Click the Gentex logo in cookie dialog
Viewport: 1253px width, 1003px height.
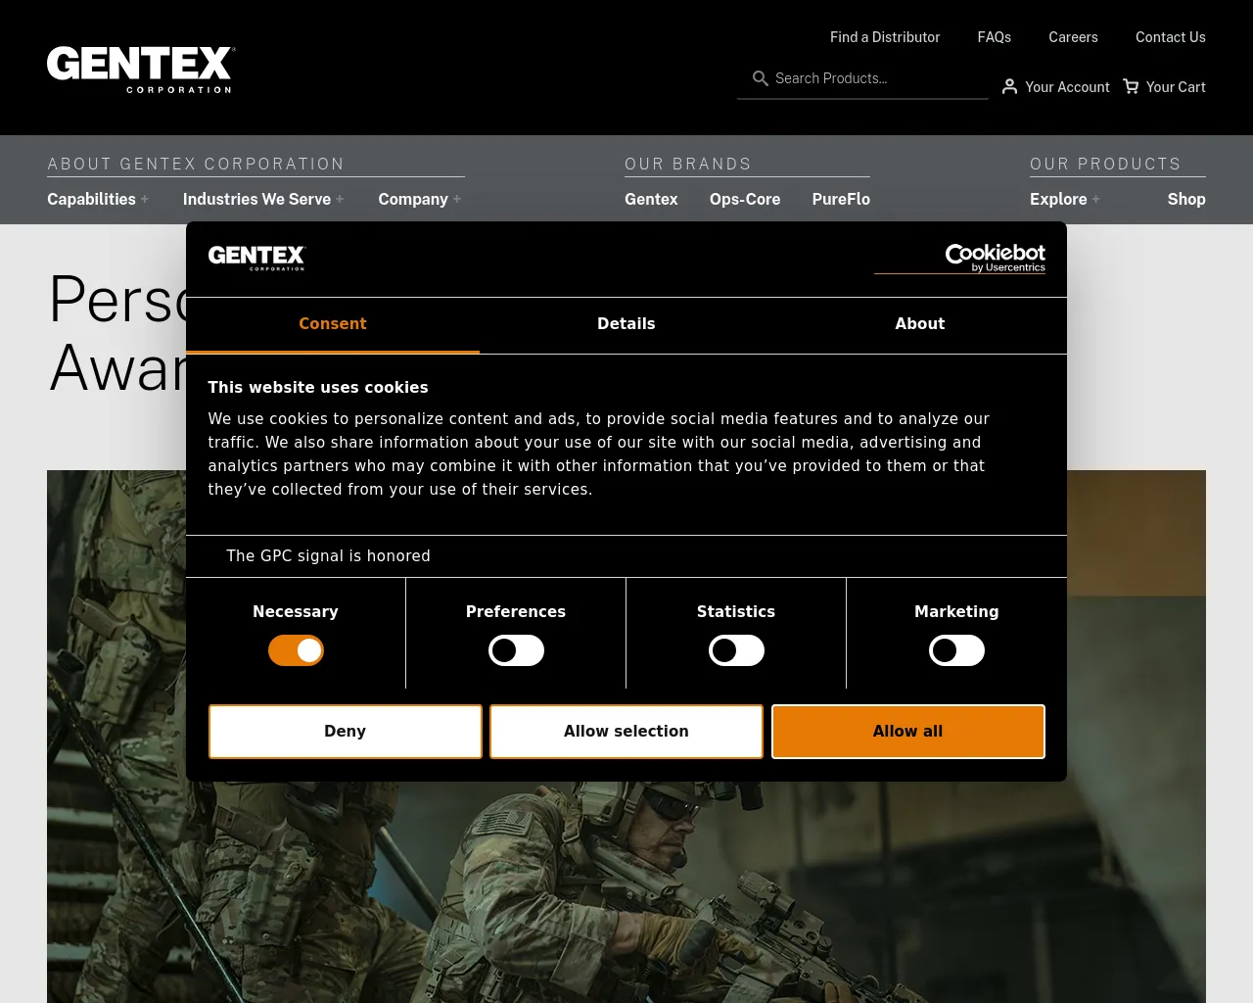click(256, 258)
